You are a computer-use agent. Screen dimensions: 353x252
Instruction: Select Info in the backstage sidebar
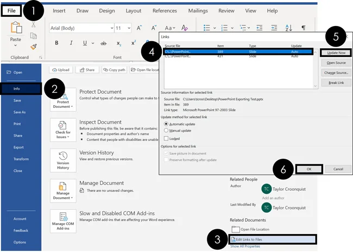tap(21, 89)
